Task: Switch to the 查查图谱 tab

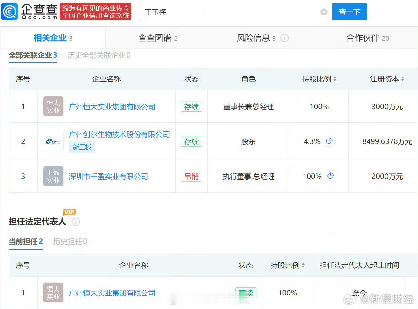Action: (158, 38)
